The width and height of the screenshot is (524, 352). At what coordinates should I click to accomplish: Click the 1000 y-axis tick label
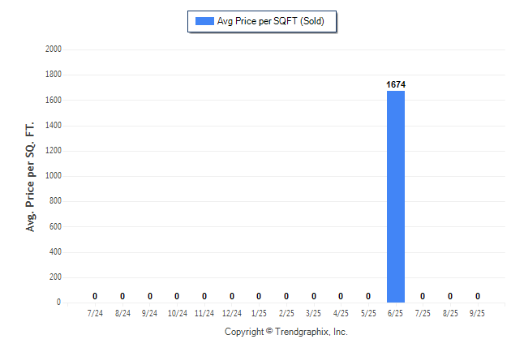pyautogui.click(x=54, y=176)
